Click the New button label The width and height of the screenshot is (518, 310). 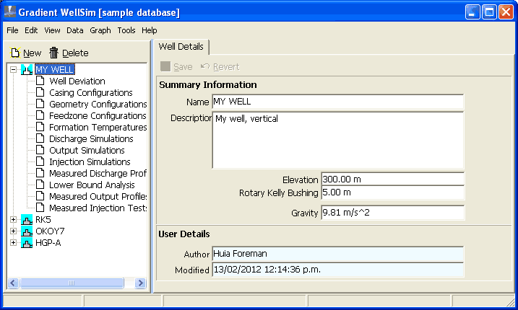coord(32,53)
